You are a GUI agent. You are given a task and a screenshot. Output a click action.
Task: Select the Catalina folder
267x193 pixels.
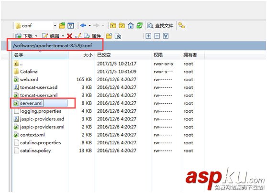click(x=29, y=72)
